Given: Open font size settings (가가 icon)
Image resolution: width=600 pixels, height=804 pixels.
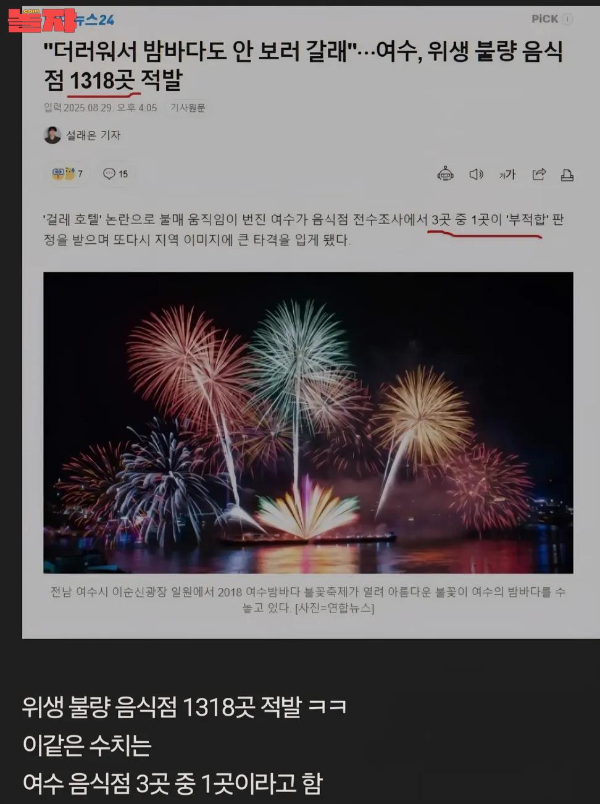Looking at the screenshot, I should [x=507, y=175].
